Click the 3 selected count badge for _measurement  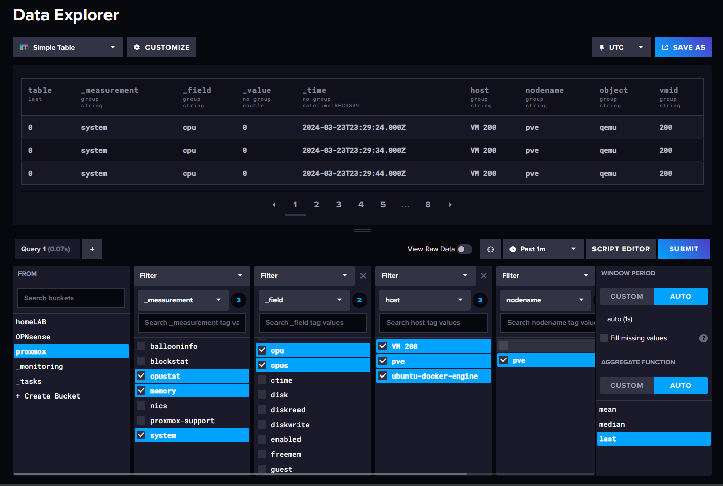tap(239, 300)
